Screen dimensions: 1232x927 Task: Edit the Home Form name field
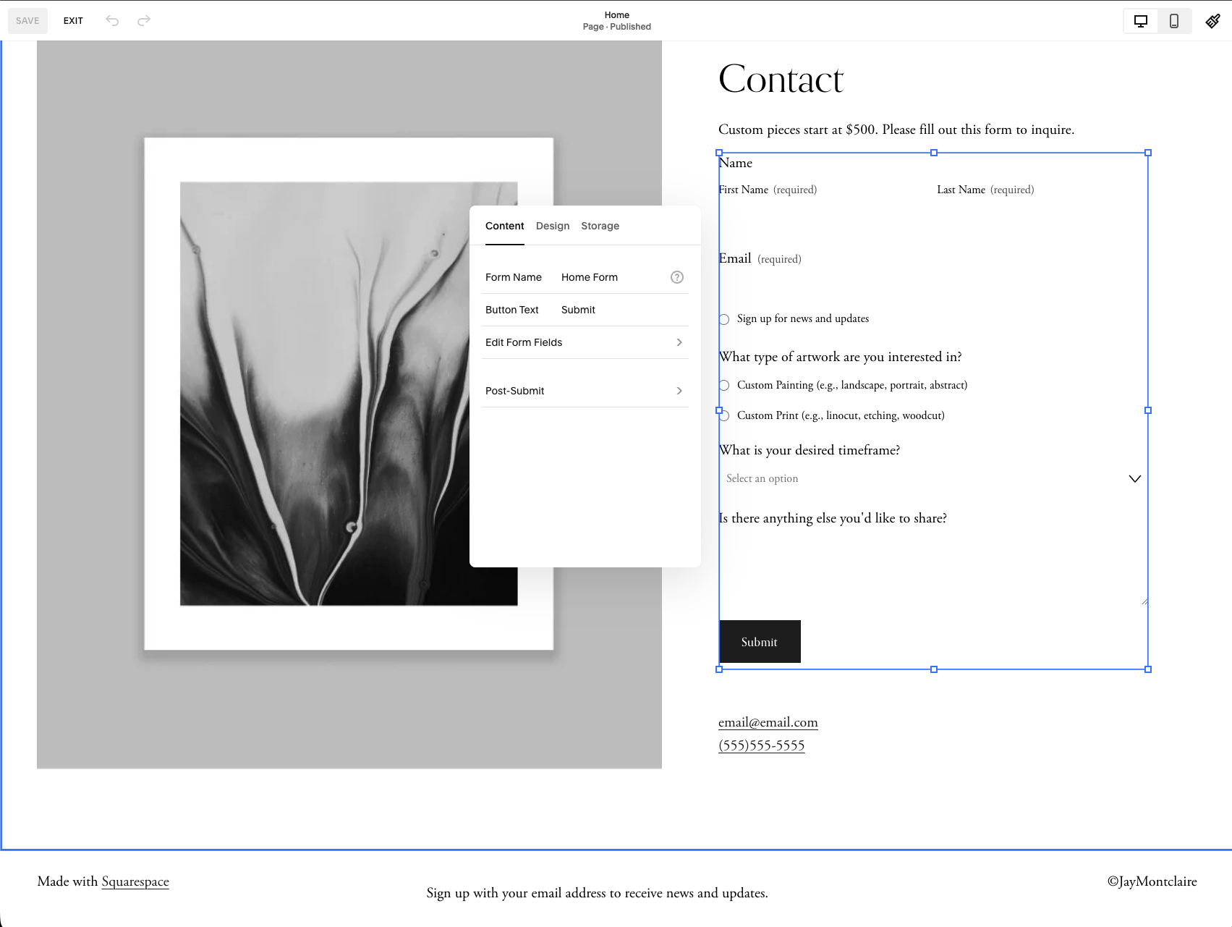590,276
